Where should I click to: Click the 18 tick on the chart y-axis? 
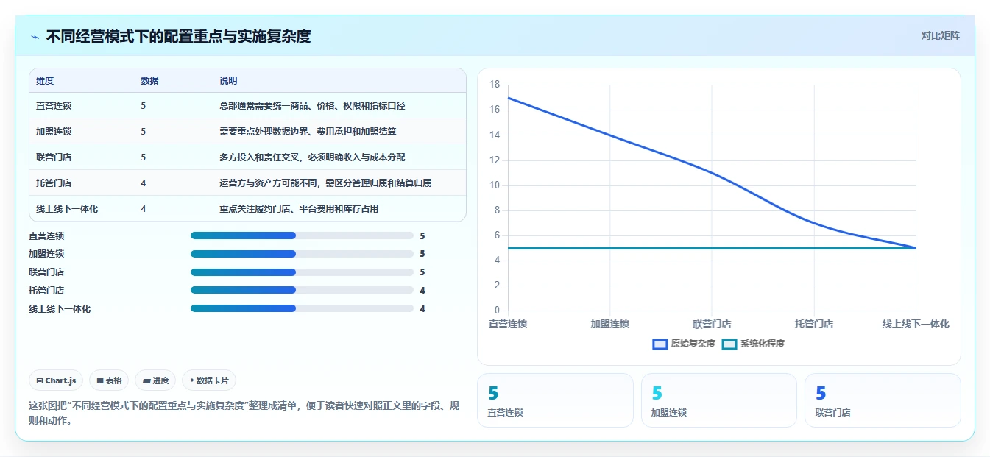click(x=495, y=85)
